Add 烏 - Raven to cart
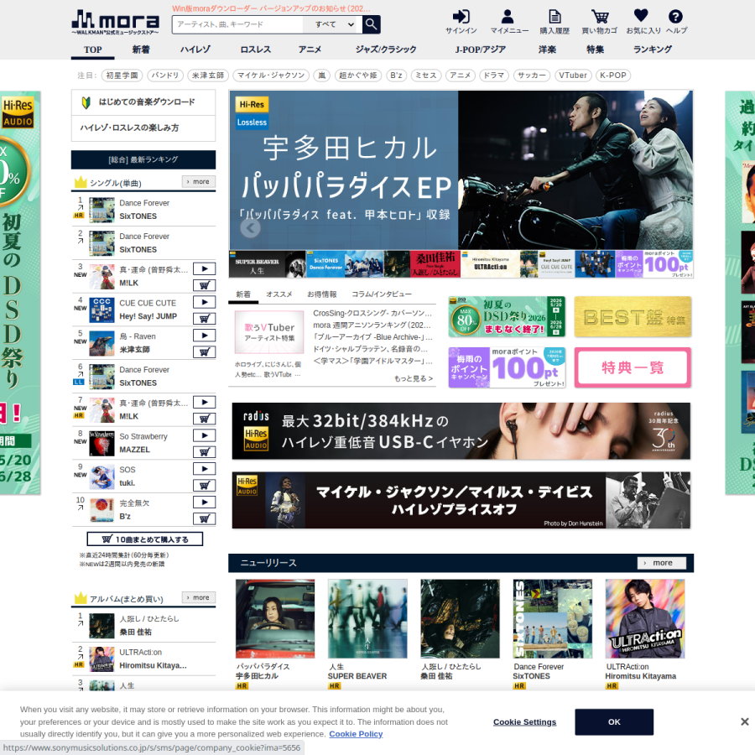 click(204, 352)
